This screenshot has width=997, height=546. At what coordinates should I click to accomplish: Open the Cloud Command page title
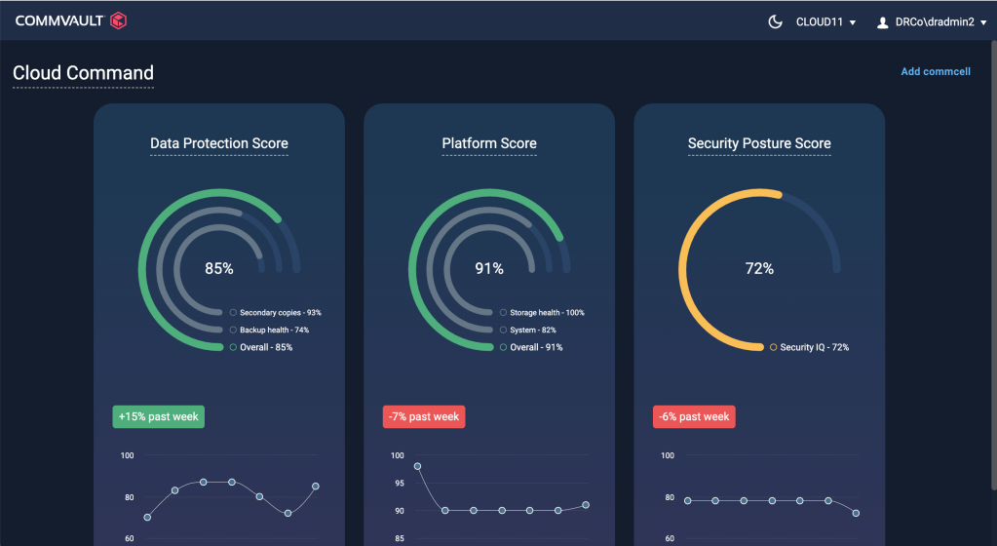pyautogui.click(x=83, y=73)
